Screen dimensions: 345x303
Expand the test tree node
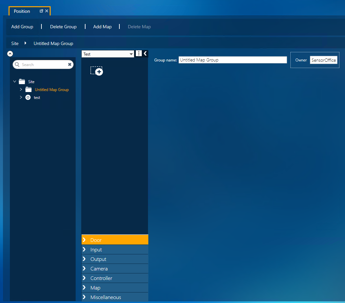point(21,97)
